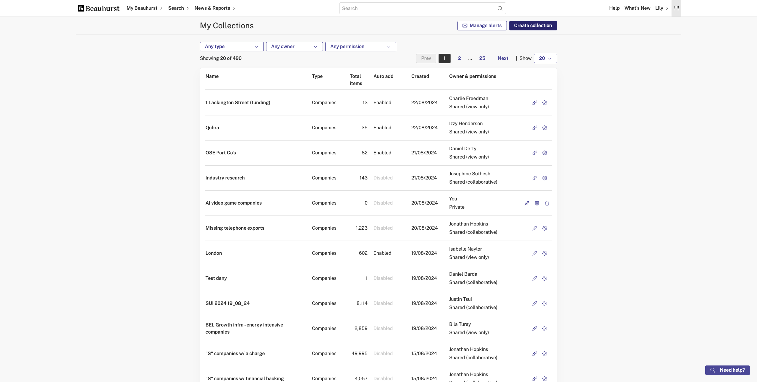Open settings gear for AI video game companies
Viewport: 757px width, 382px height.
[x=537, y=203]
